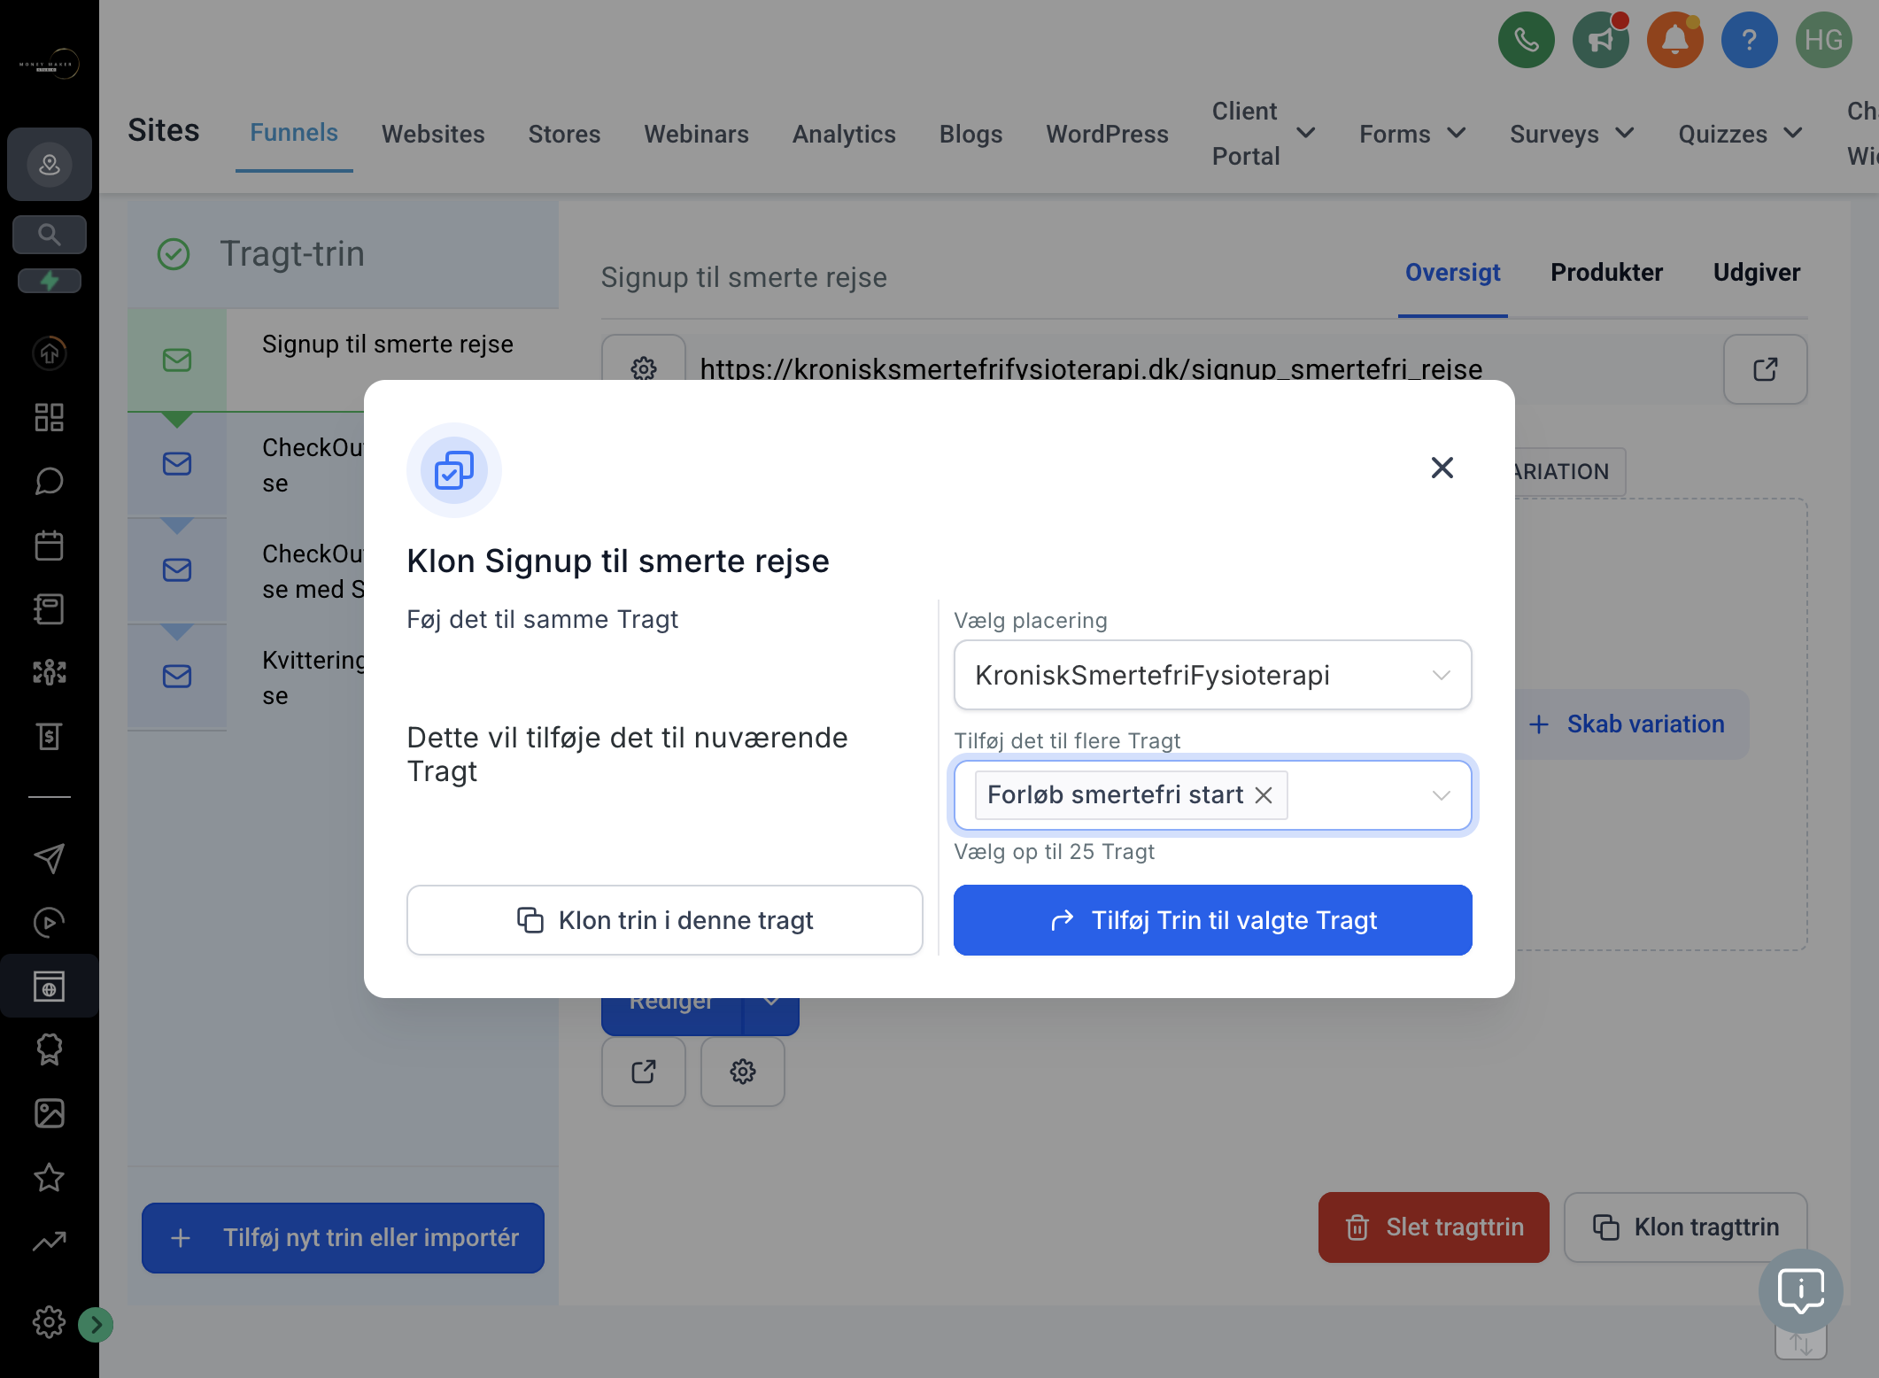Expand the Surveys dropdown

click(x=1572, y=134)
